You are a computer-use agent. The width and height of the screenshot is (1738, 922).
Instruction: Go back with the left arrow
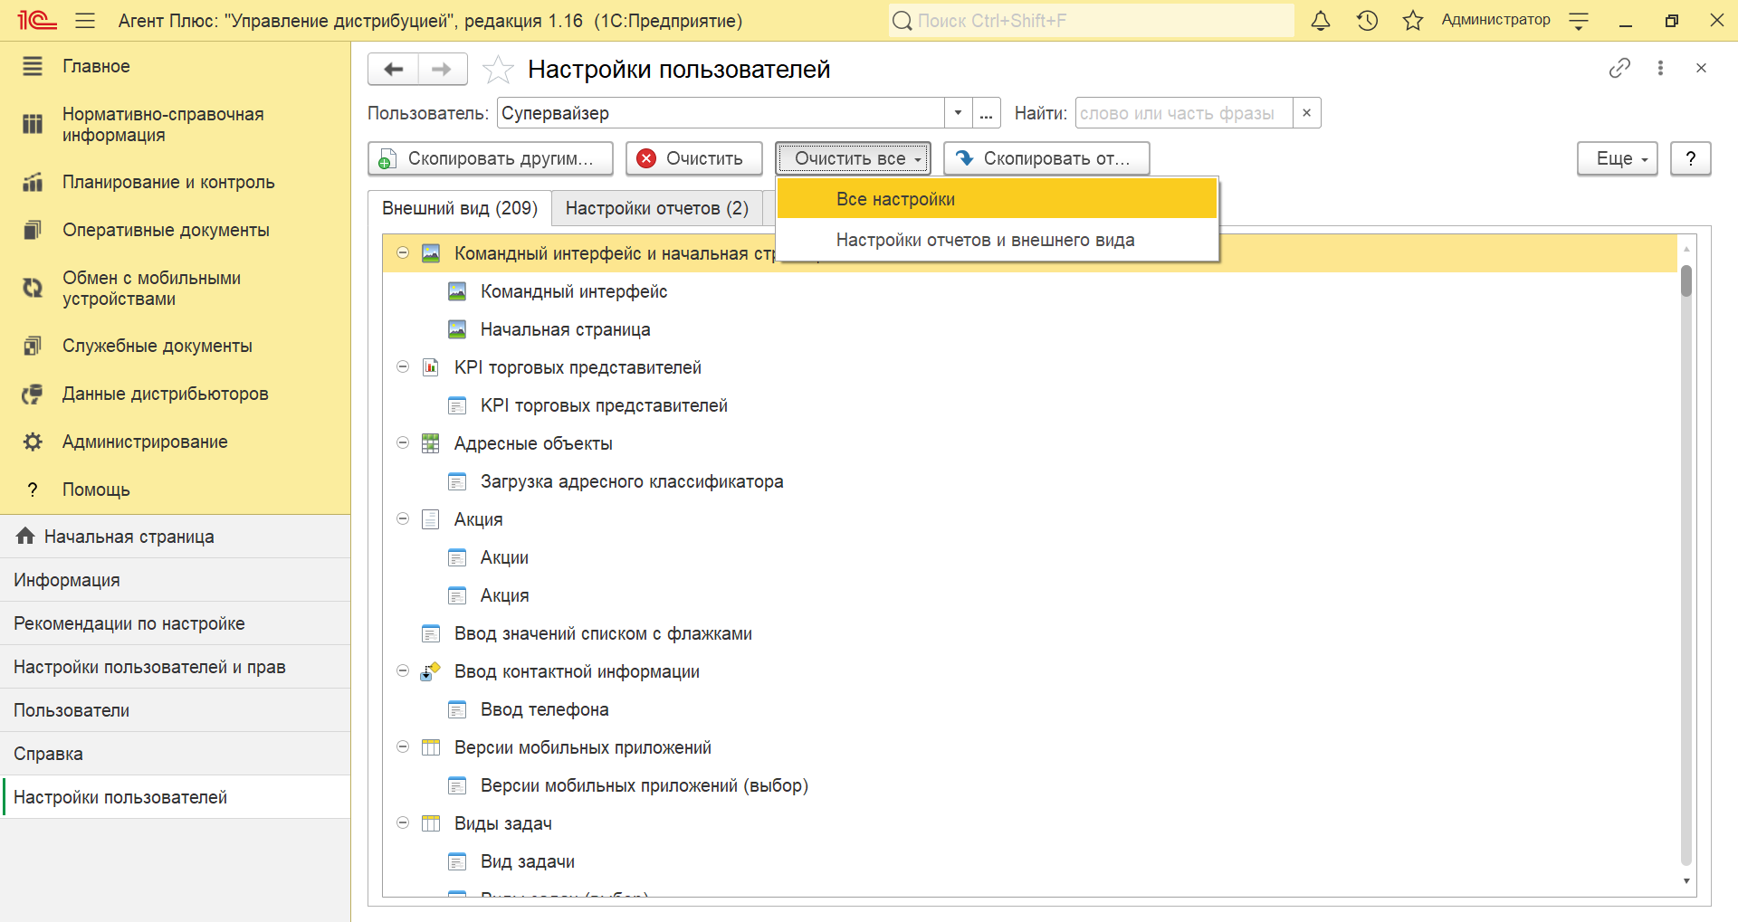[393, 69]
